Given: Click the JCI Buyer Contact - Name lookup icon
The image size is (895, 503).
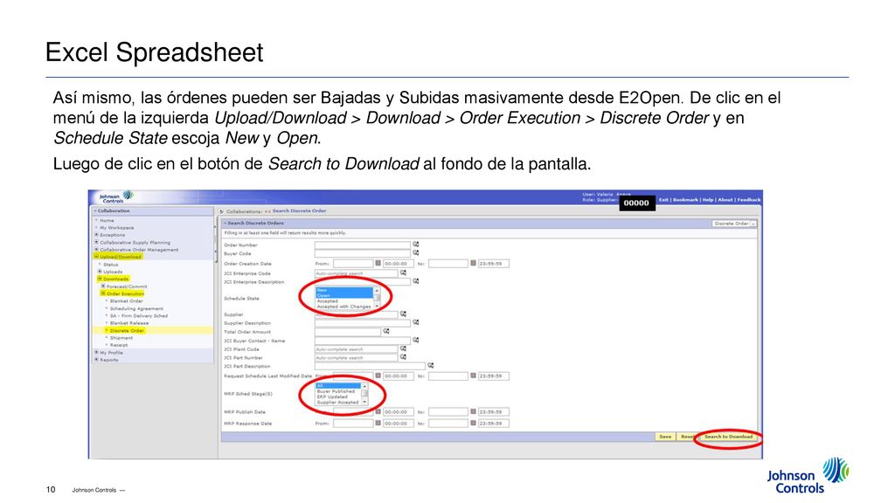Looking at the screenshot, I should pos(415,340).
